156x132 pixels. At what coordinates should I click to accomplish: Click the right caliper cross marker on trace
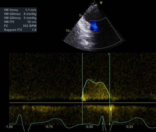tap(110, 97)
